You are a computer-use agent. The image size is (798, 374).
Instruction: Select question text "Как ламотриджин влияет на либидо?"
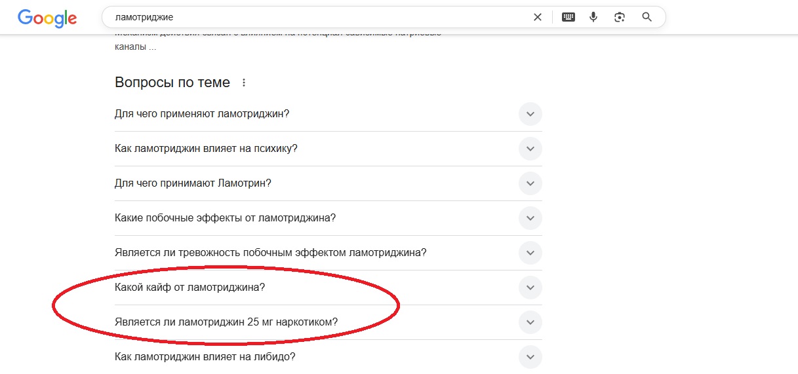(205, 357)
